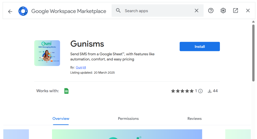Click the scrollbar up arrow
Image resolution: width=257 pixels, height=139 pixels.
[253, 22]
